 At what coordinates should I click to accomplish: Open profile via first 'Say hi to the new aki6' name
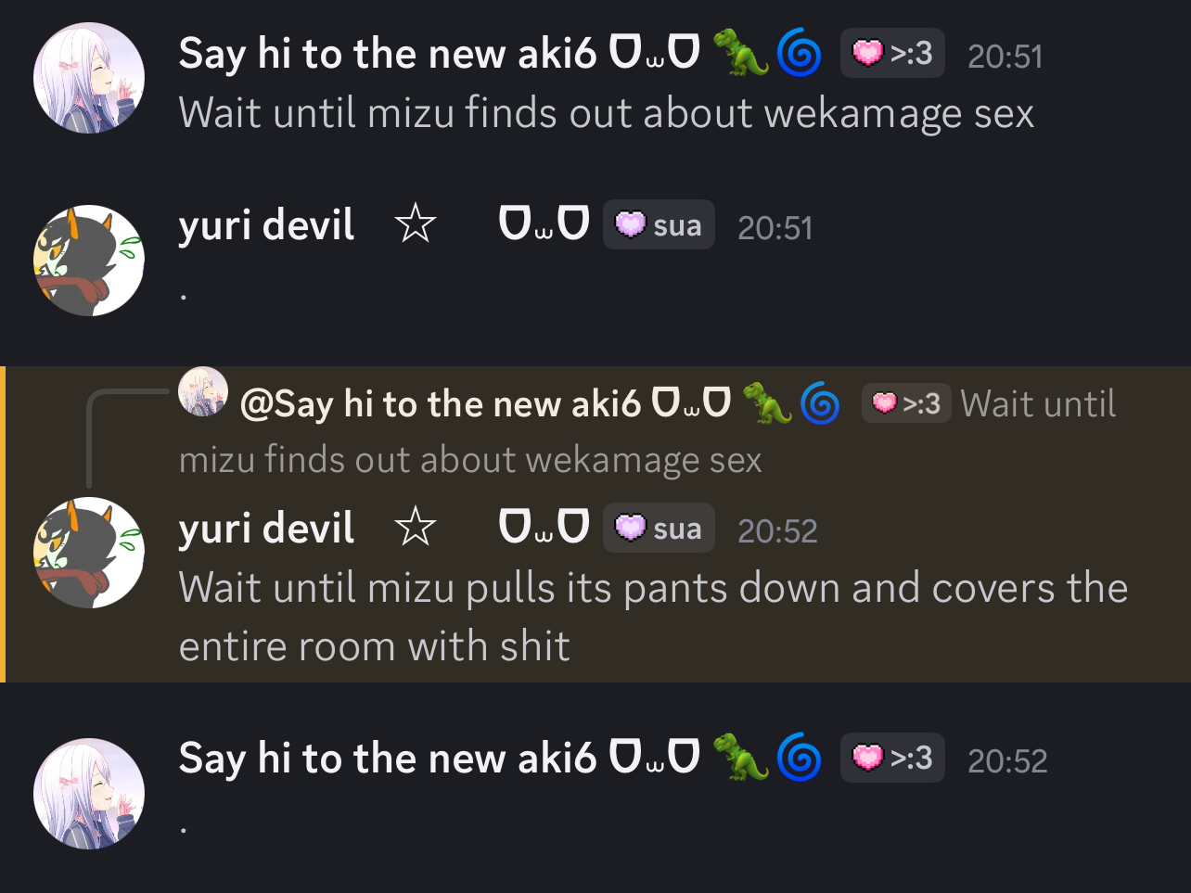pos(388,53)
